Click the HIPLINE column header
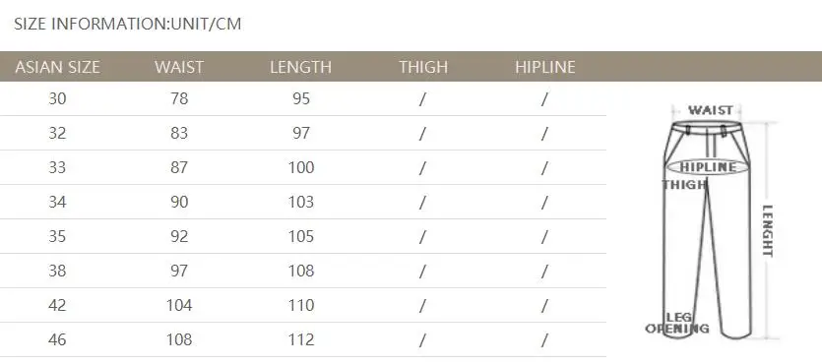Viewport: 822px width, 364px height. 545,67
